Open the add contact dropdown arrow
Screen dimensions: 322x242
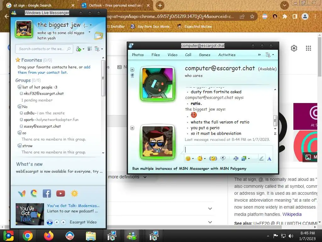[83, 49]
